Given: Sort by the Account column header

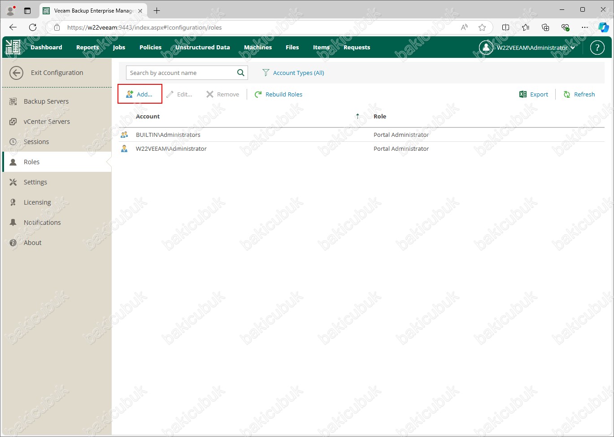Looking at the screenshot, I should pyautogui.click(x=148, y=116).
